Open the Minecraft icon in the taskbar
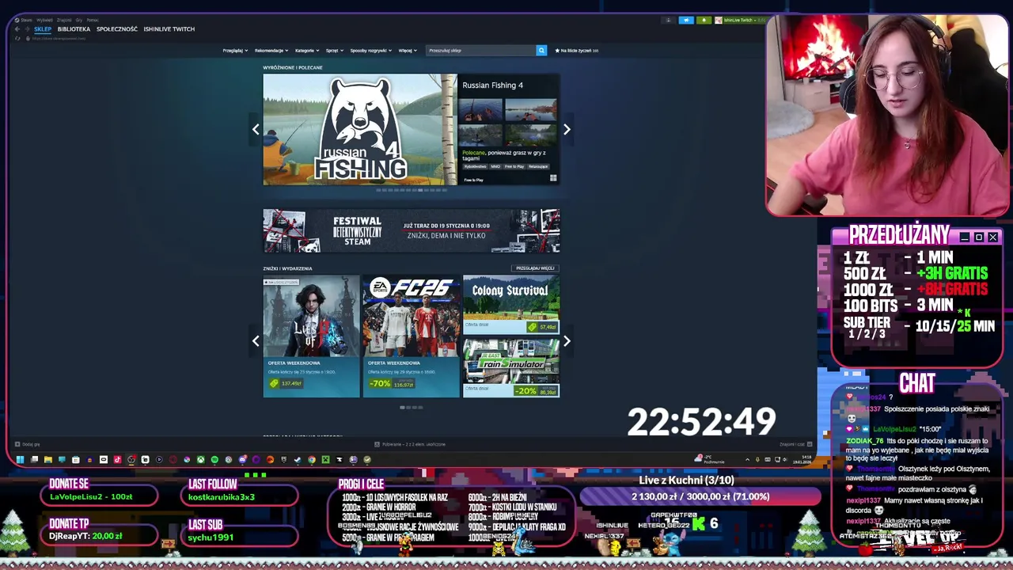 point(325,459)
